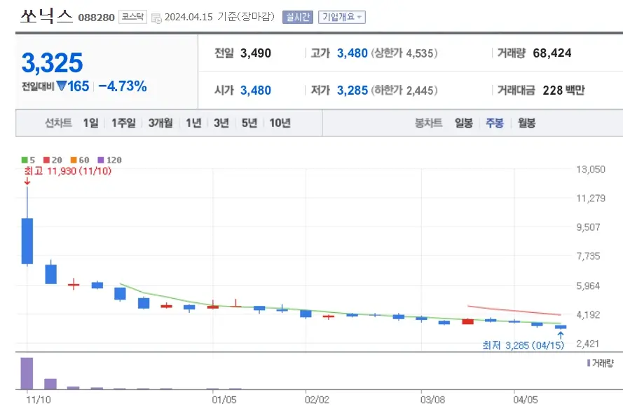Viewport: 623px width, 416px height.
Task: Click the last candlestick on the chart
Action: click(561, 326)
